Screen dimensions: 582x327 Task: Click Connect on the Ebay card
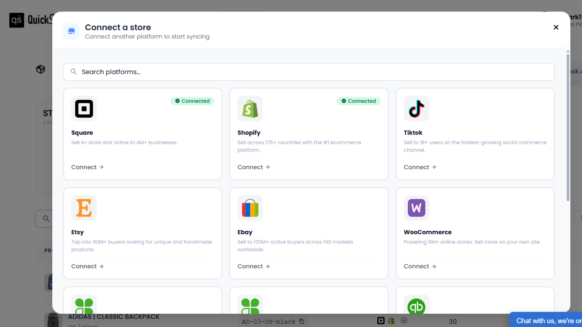tap(253, 266)
